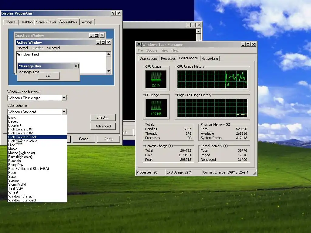Choose the Pumpkin color scheme
This screenshot has height=233, width=311.
pyautogui.click(x=37, y=161)
